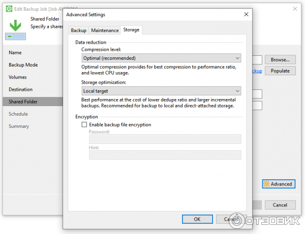
Task: Confirm Advanced Settings with OK
Action: (x=197, y=219)
